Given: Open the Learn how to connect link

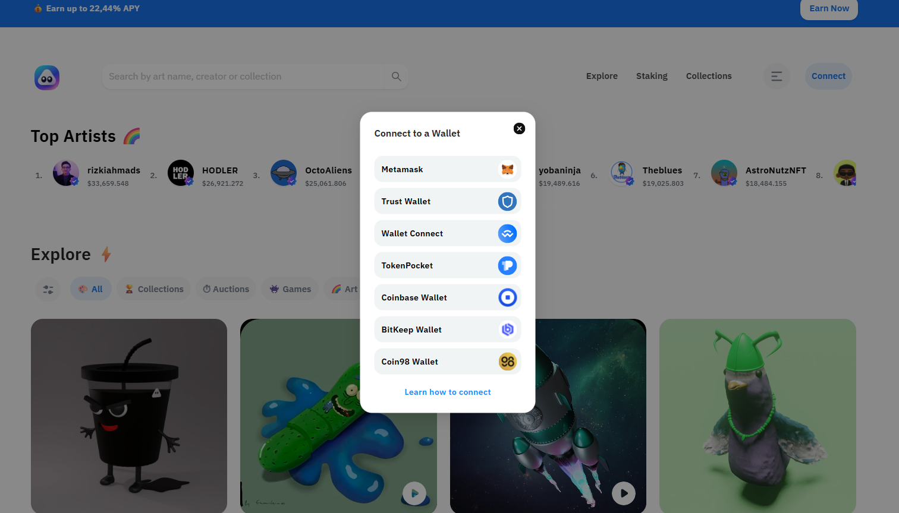Looking at the screenshot, I should [x=447, y=392].
